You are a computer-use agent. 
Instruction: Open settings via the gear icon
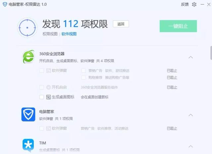click(194, 4)
